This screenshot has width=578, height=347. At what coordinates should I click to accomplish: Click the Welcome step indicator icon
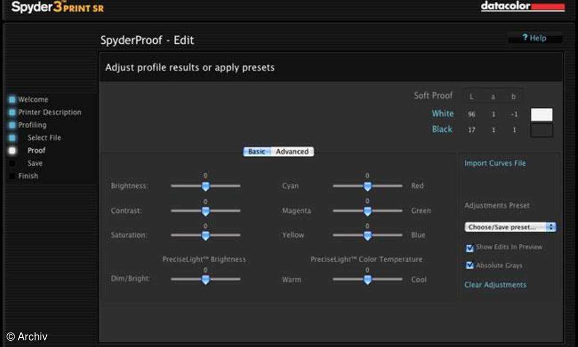(x=12, y=100)
